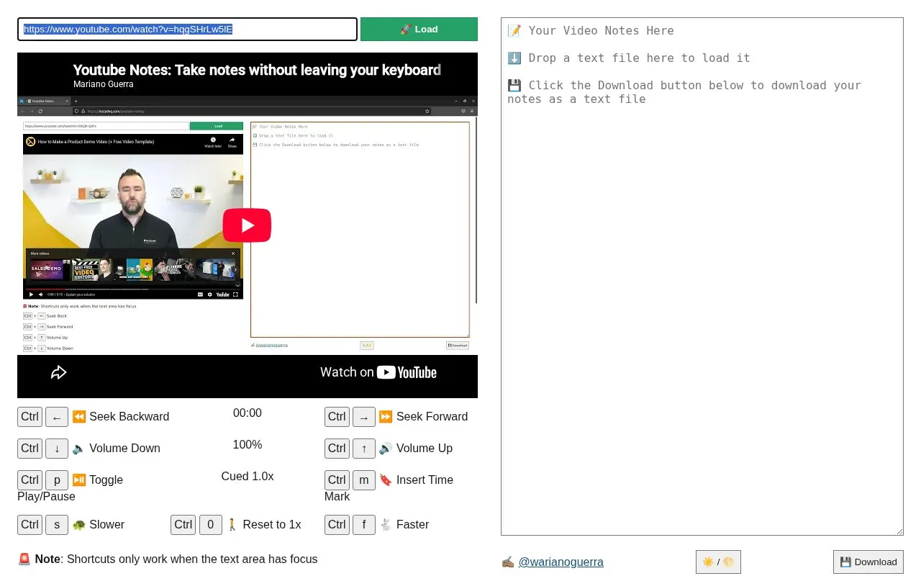The height and width of the screenshot is (576, 921).
Task: Click the green Load button
Action: click(419, 30)
